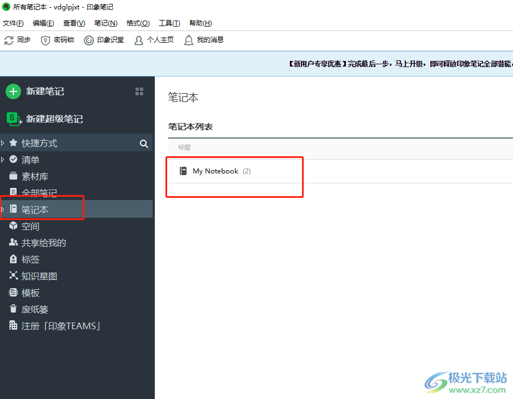
Task: Open the 编辑(E) menu
Action: [43, 23]
